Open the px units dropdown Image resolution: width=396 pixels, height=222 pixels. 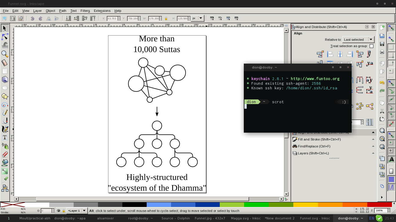pos(198,18)
